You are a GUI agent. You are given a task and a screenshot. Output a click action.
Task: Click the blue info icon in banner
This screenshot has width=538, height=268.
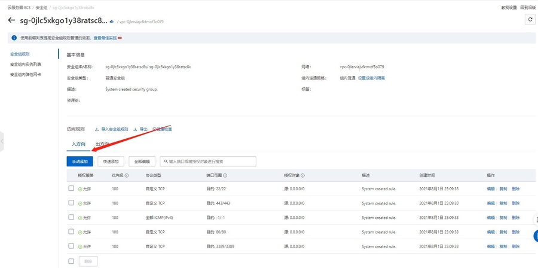14,38
